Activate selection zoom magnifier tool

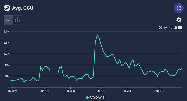click(x=170, y=27)
